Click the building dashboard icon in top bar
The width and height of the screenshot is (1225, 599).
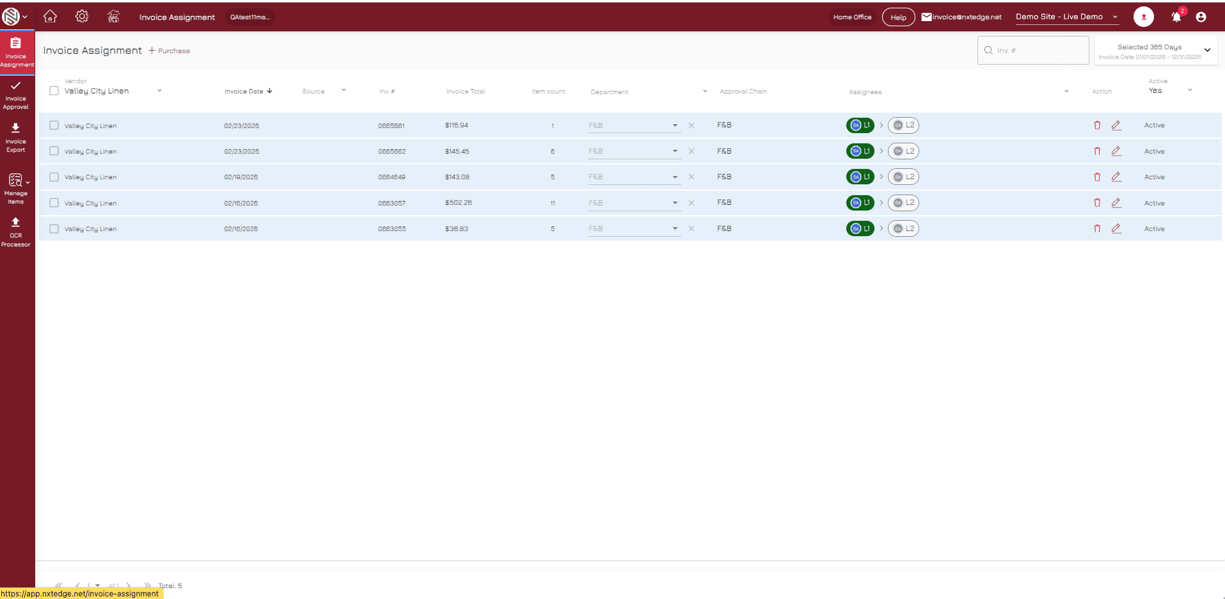pyautogui.click(x=113, y=17)
